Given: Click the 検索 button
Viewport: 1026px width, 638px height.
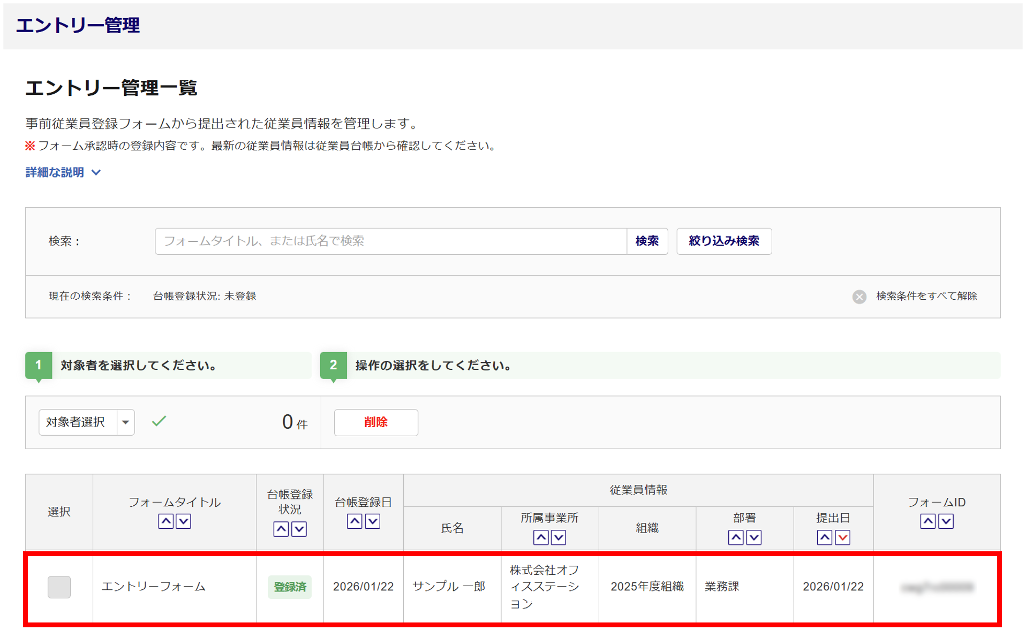Looking at the screenshot, I should [647, 241].
